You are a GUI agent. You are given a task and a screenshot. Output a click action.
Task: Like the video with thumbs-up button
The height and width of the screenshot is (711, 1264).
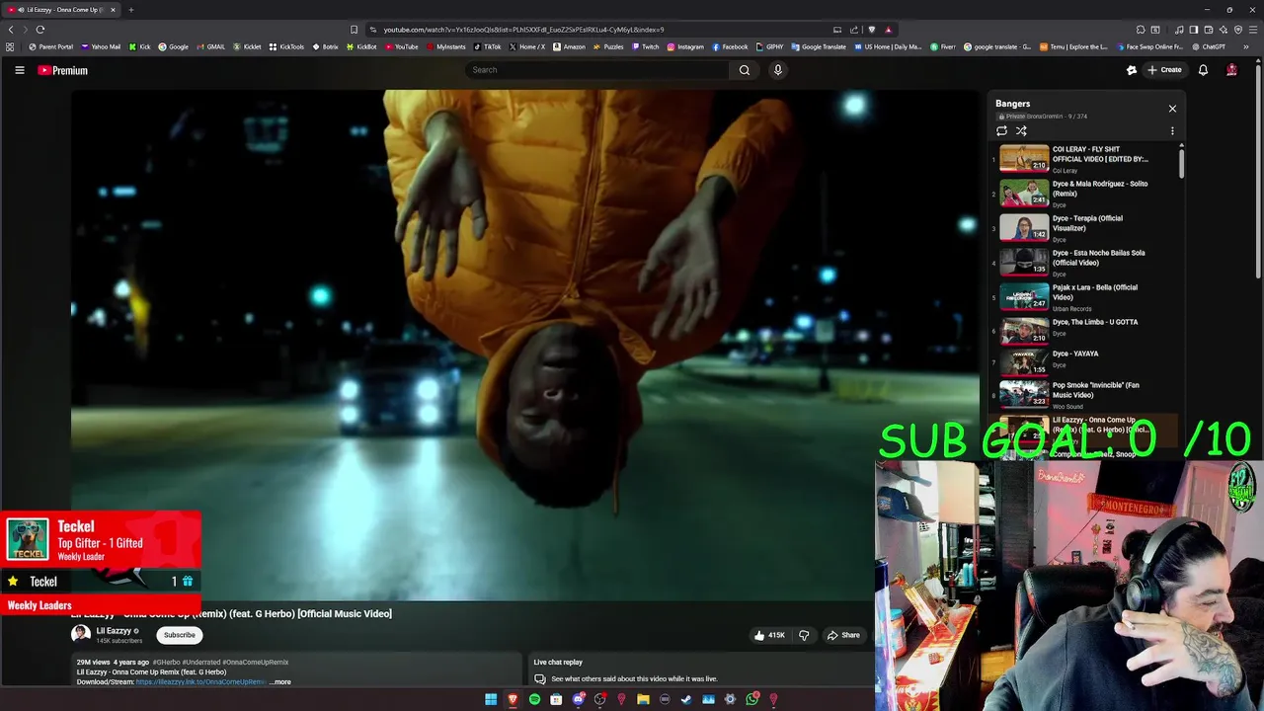pyautogui.click(x=769, y=635)
